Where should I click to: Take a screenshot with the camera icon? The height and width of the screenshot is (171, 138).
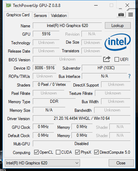pos(121,15)
